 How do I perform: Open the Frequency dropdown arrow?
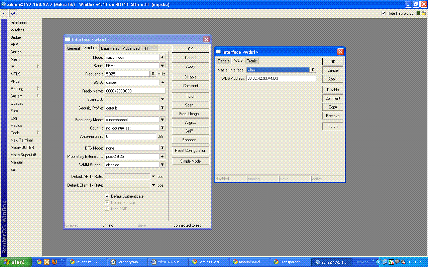[x=153, y=74]
